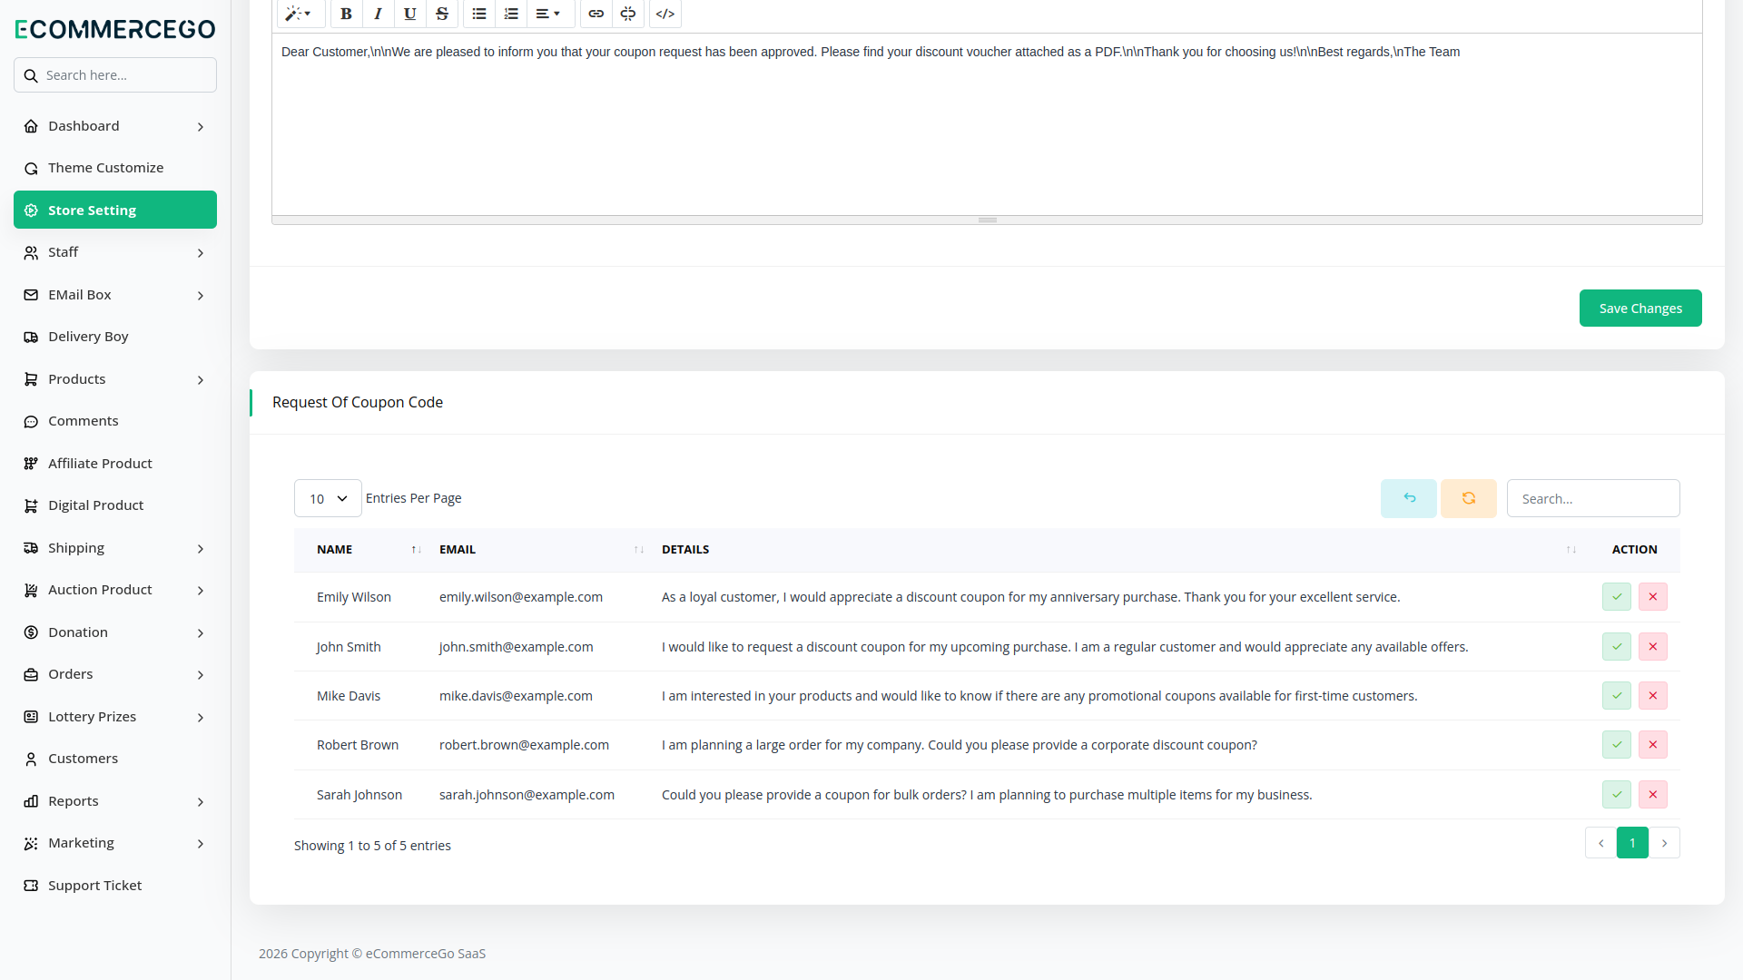The width and height of the screenshot is (1743, 980).
Task: Approve Sarah Johnson's coupon request
Action: (1617, 795)
